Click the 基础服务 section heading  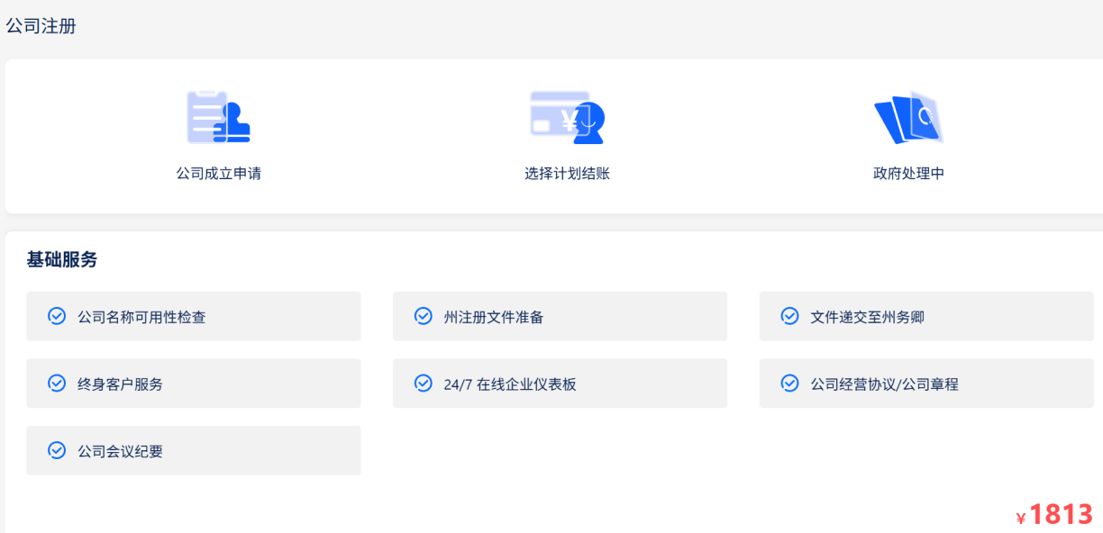[62, 260]
